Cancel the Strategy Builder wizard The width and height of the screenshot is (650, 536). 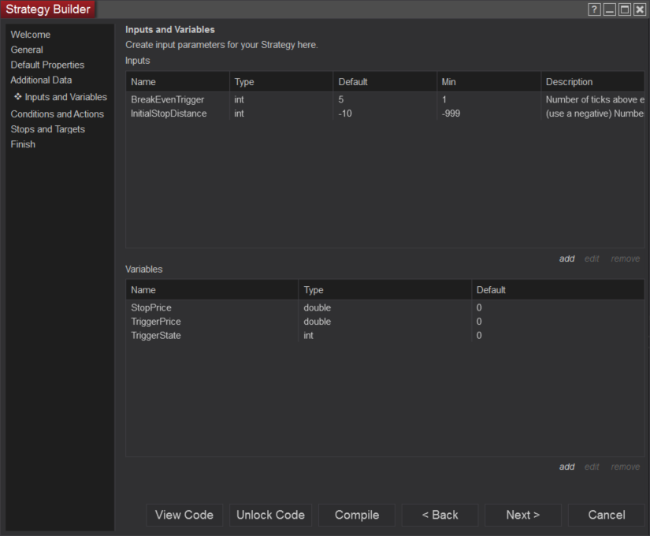607,515
